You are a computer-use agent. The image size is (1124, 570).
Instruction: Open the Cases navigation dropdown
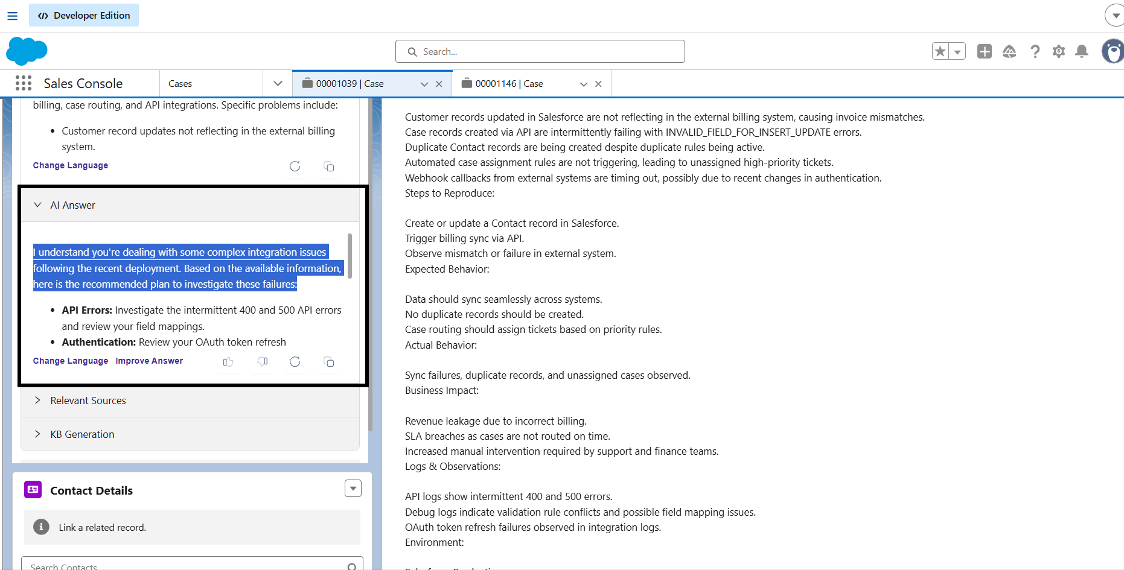point(278,83)
